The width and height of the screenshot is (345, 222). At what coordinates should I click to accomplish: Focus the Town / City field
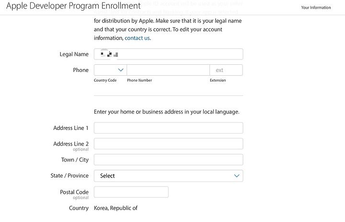click(168, 160)
